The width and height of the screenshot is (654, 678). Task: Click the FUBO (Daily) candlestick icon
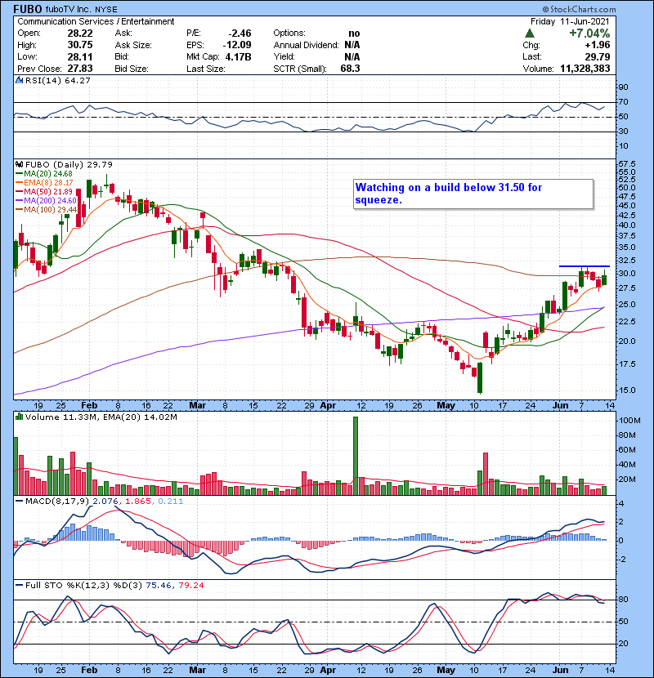click(19, 165)
